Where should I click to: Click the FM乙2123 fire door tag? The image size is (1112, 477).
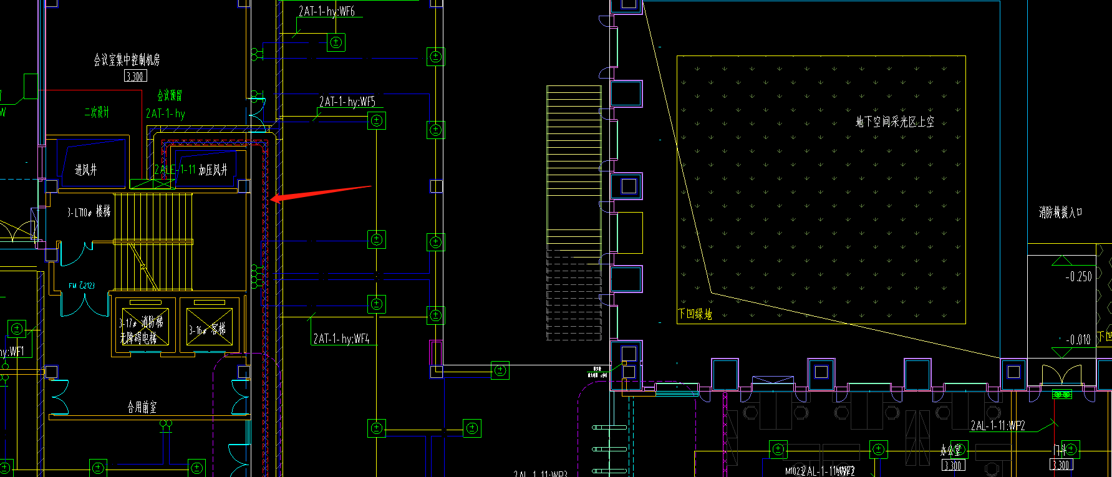click(82, 286)
